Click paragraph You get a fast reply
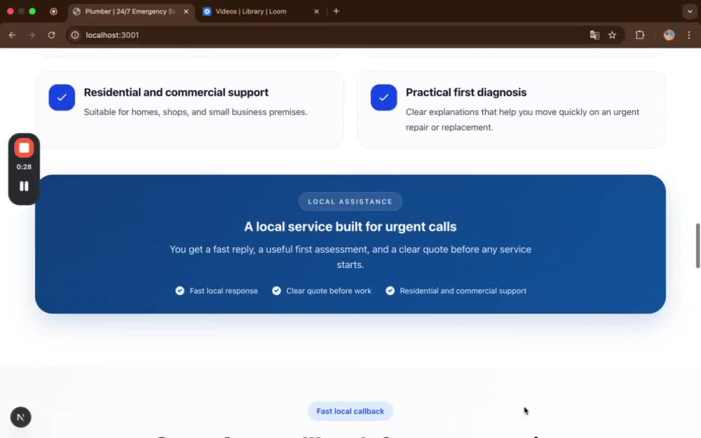This screenshot has height=438, width=701. 350,256
